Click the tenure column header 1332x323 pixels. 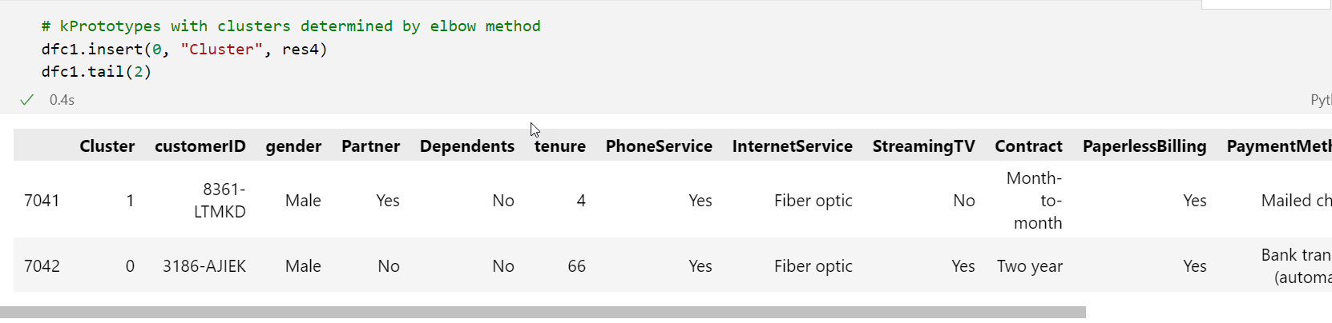tap(559, 146)
